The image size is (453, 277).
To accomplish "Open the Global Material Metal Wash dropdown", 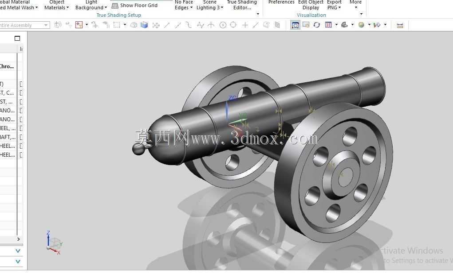I will point(18,5).
